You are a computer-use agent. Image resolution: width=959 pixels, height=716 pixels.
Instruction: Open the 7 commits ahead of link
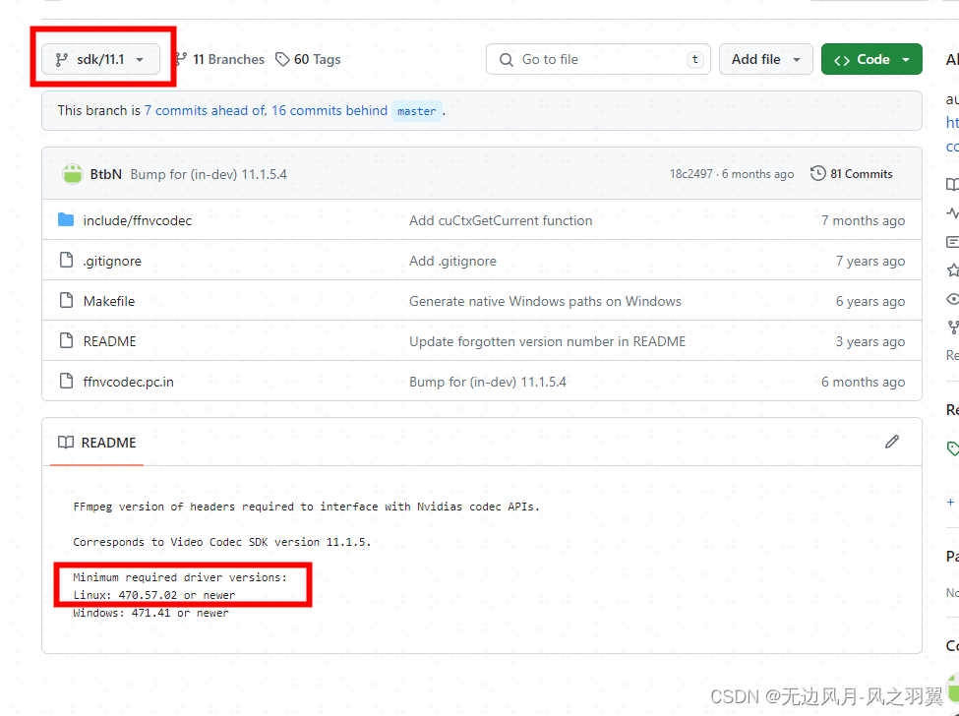coord(205,111)
